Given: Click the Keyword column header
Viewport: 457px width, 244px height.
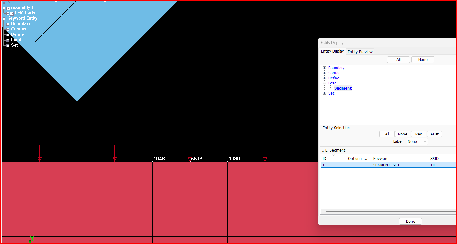Looking at the screenshot, I should [x=400, y=158].
